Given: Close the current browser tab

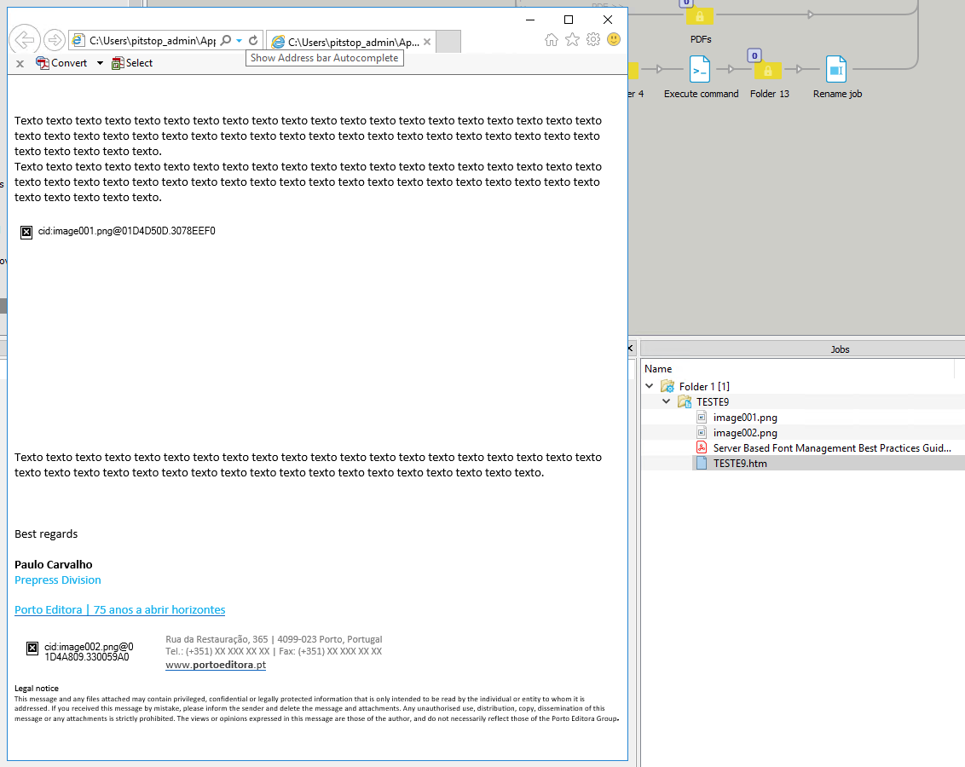Looking at the screenshot, I should click(427, 41).
